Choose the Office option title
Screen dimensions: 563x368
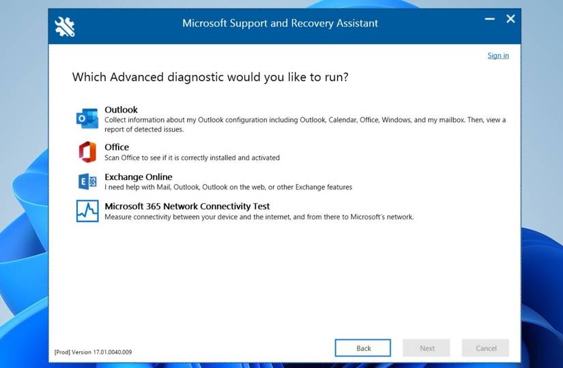coord(117,147)
